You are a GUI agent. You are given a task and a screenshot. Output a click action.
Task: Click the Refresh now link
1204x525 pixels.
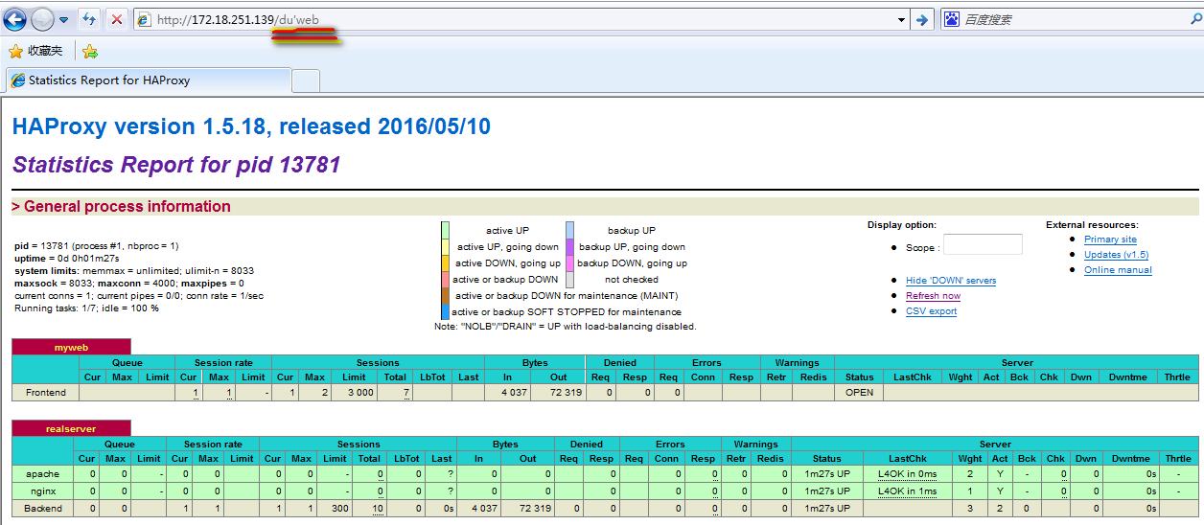(x=933, y=296)
